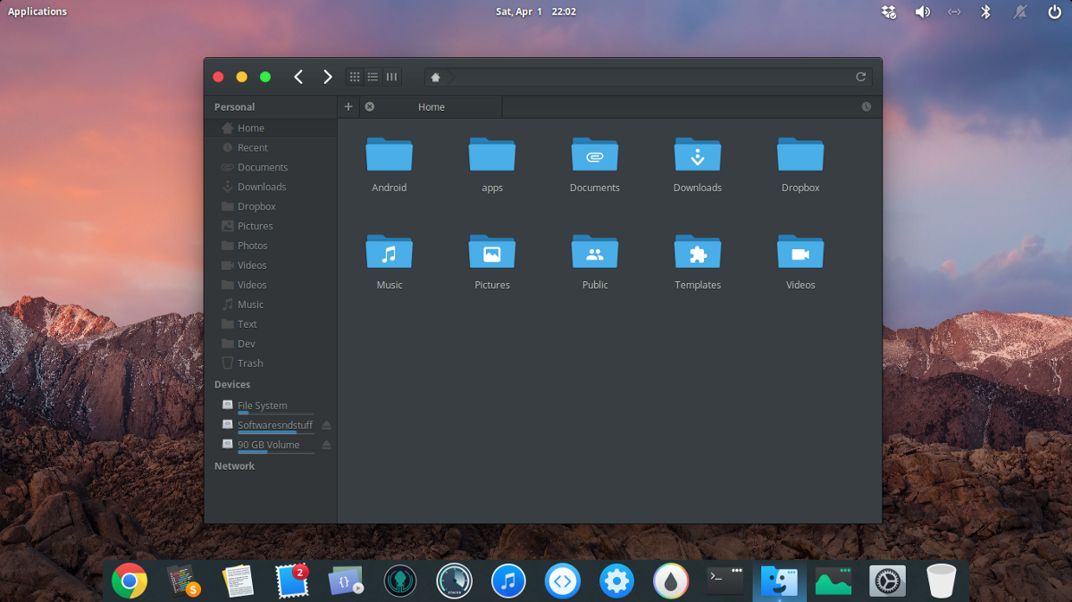Click the notifications bell in top panel
This screenshot has width=1072, height=602.
(1019, 12)
